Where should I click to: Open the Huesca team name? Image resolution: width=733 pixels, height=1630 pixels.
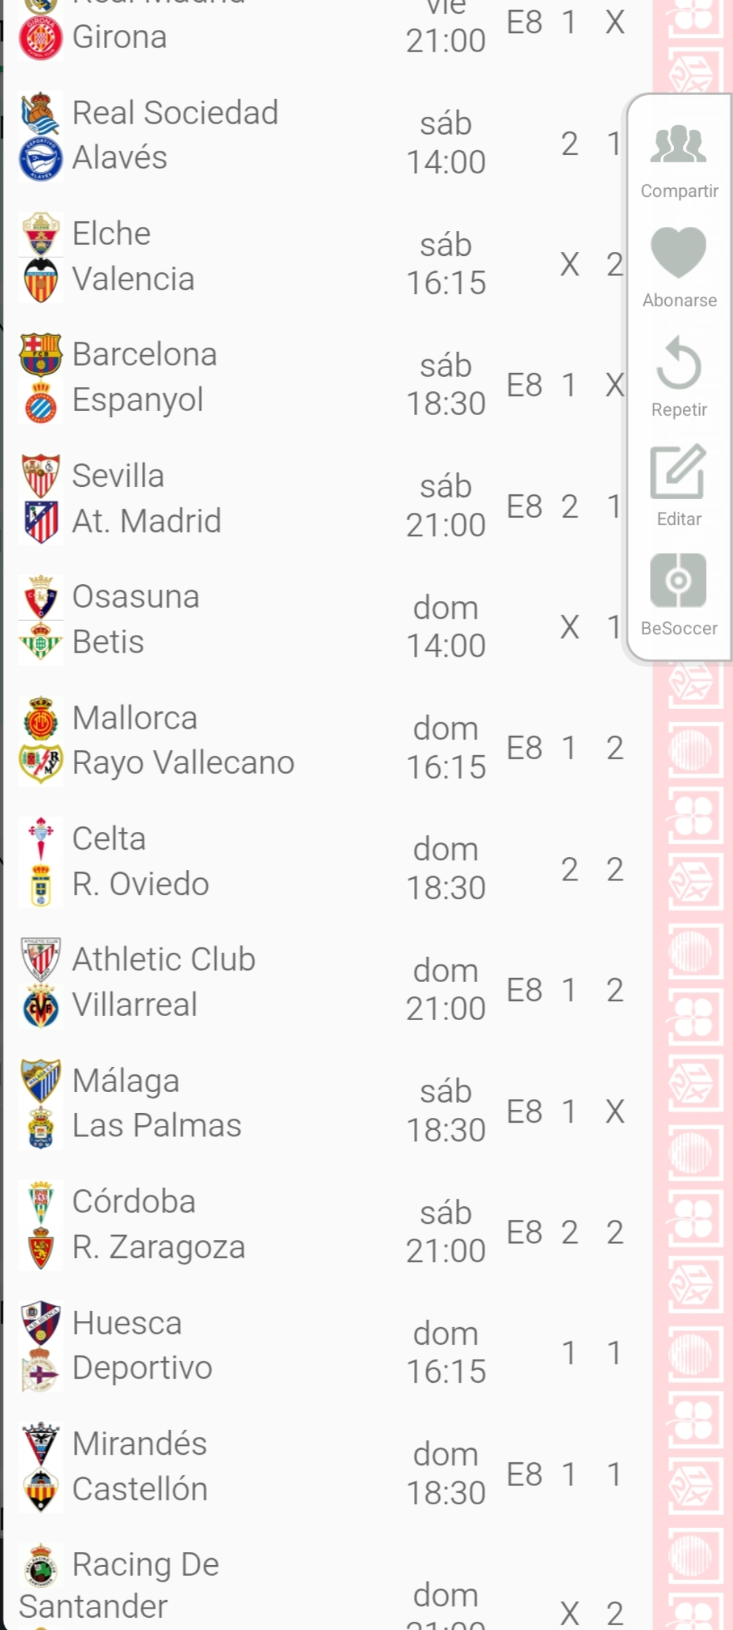127,1323
